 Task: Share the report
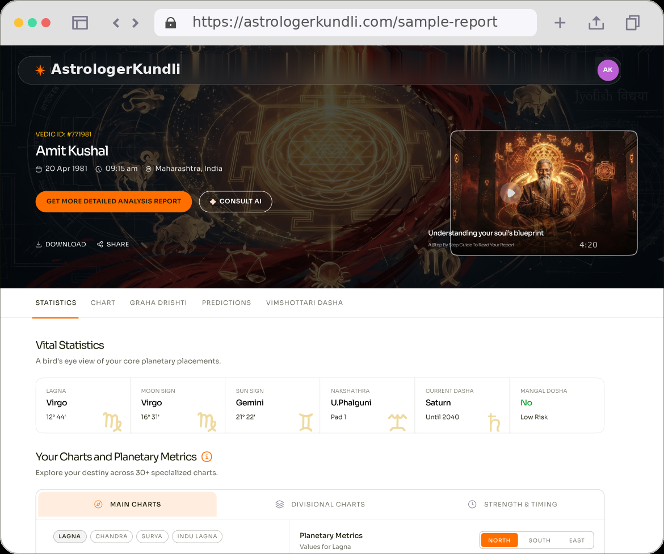[x=112, y=245]
